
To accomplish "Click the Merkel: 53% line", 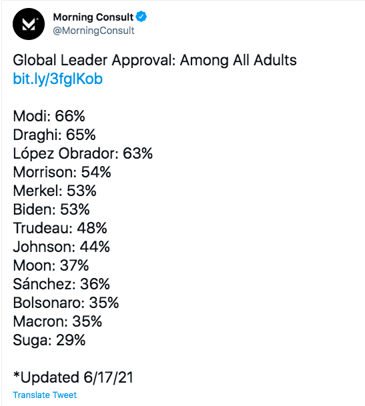I will click(x=55, y=191).
